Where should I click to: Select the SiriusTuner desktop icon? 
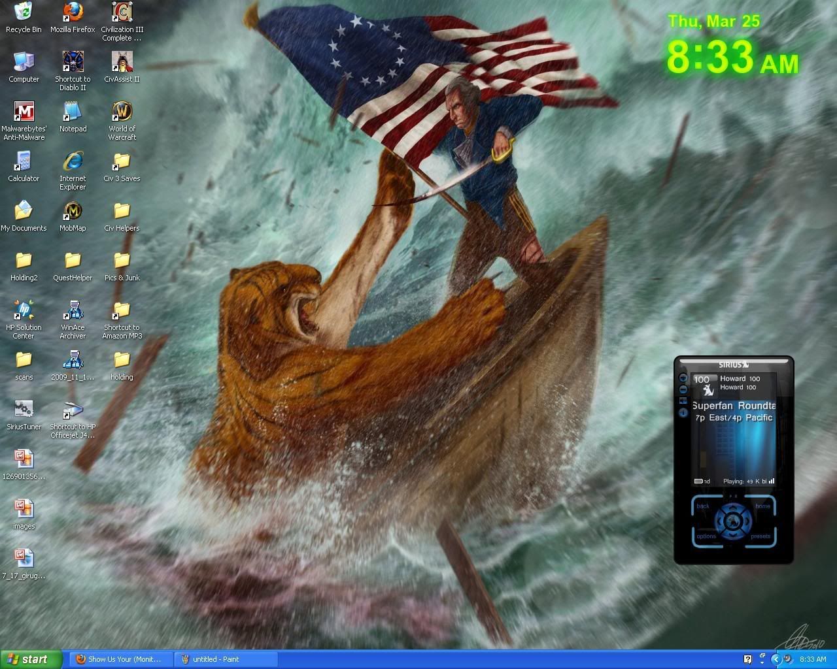click(24, 415)
